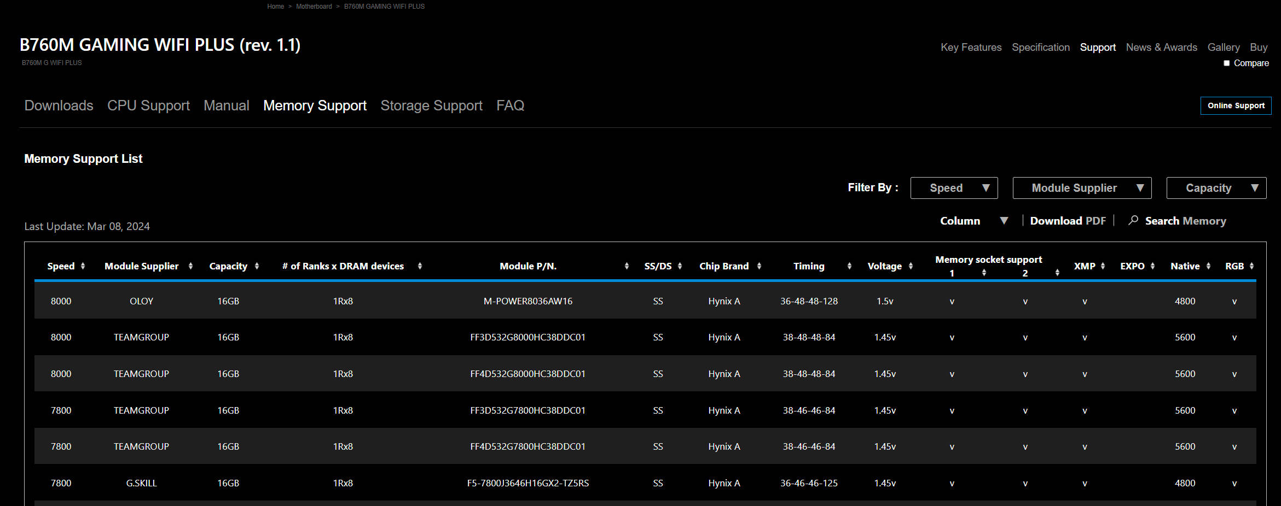Click Download PDF
This screenshot has width=1281, height=506.
[1068, 221]
